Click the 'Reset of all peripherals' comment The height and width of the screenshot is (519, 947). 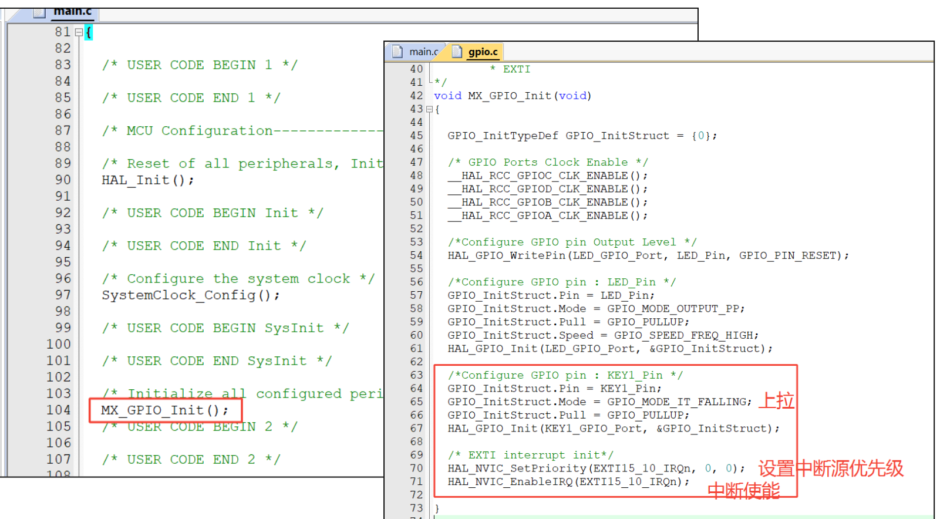coord(242,163)
